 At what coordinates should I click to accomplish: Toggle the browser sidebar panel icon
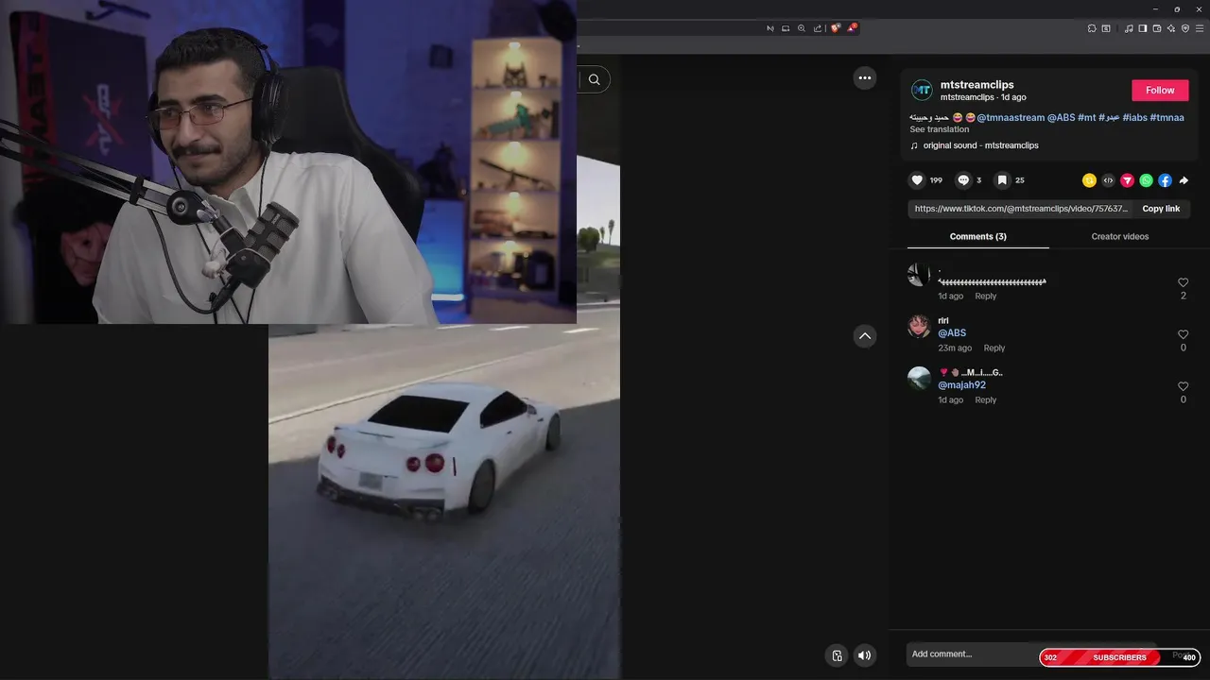(x=1143, y=28)
